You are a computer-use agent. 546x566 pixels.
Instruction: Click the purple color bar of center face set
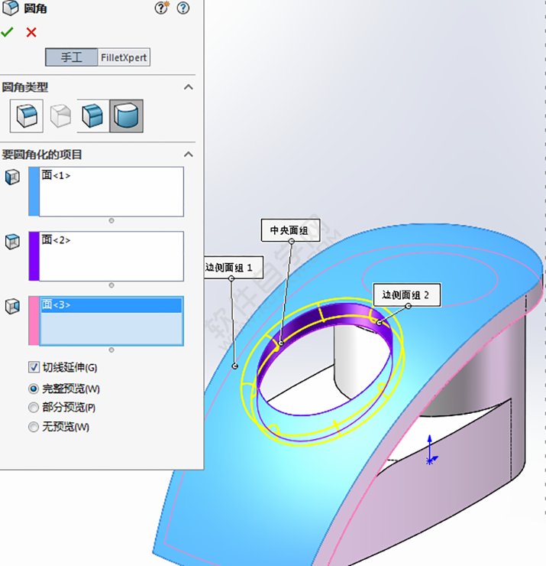(x=34, y=256)
